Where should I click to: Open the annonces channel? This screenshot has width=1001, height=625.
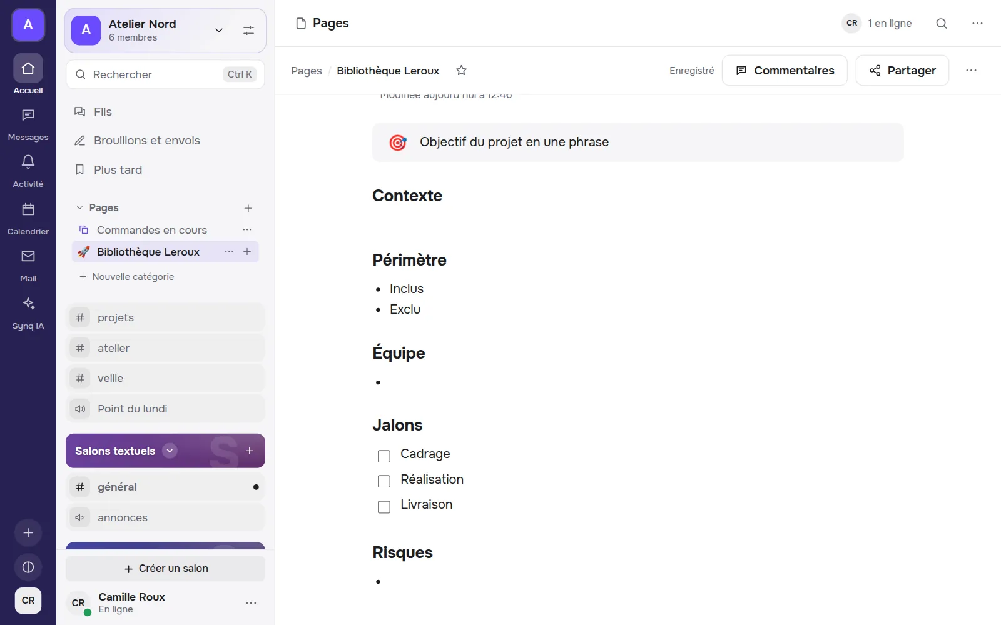[x=165, y=517]
